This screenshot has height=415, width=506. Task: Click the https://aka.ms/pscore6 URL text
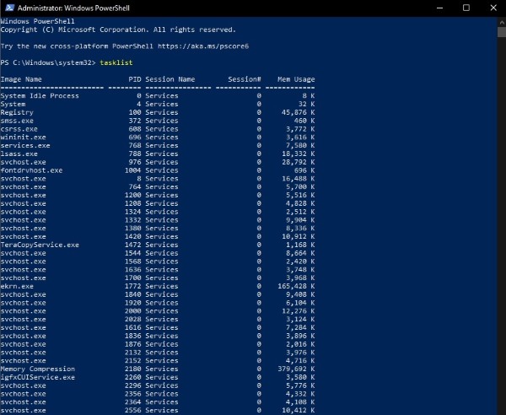(x=203, y=46)
